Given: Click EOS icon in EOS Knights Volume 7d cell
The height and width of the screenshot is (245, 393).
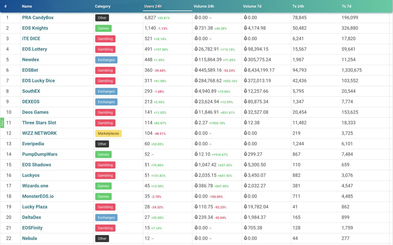Looking at the screenshot, I should point(245,28).
